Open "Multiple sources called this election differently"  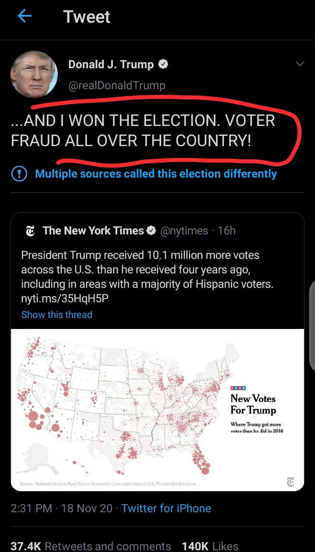(156, 174)
